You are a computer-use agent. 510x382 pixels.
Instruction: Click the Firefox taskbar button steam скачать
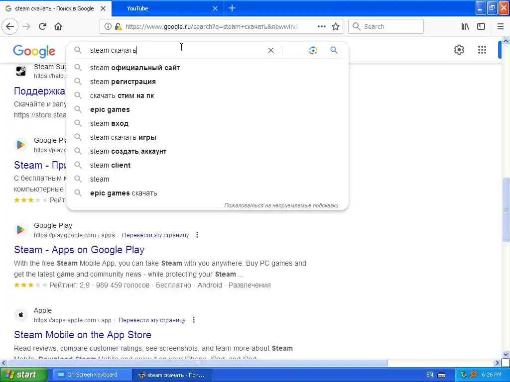pyautogui.click(x=172, y=375)
